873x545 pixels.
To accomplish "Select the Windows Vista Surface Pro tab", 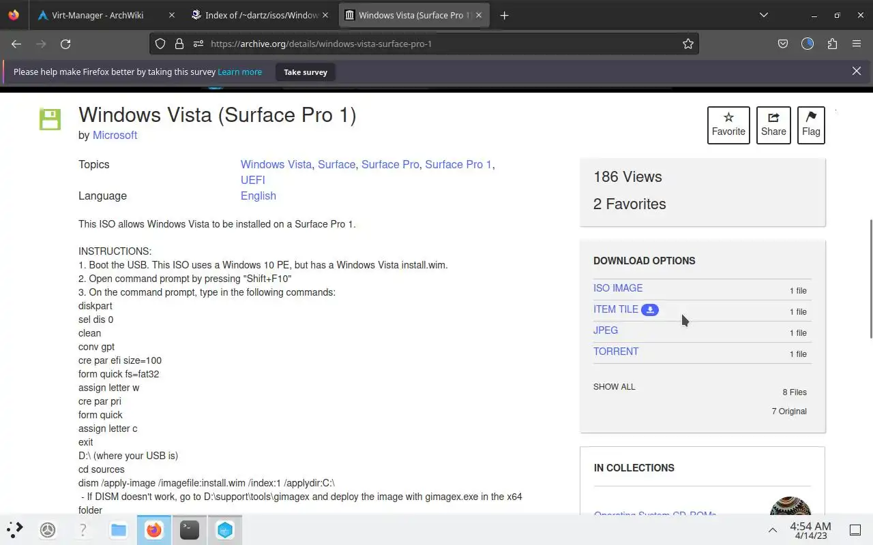I will click(x=414, y=15).
